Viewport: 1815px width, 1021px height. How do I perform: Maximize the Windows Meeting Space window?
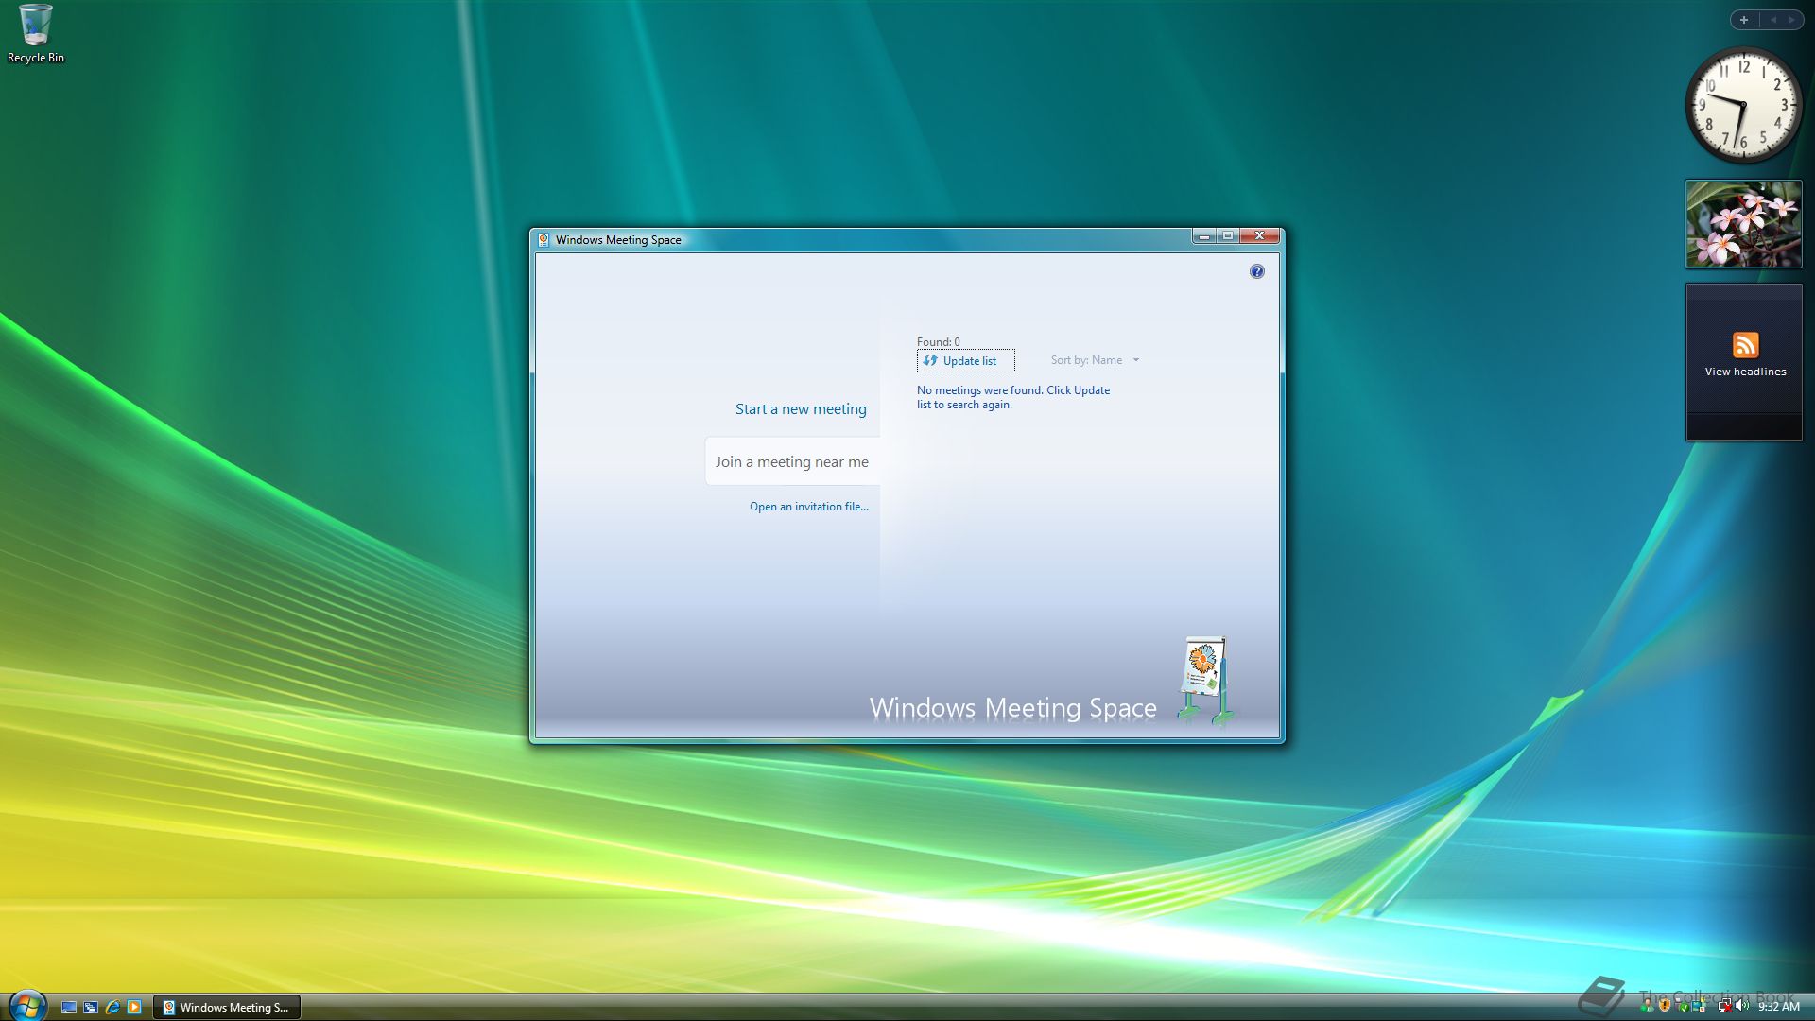[x=1227, y=236]
